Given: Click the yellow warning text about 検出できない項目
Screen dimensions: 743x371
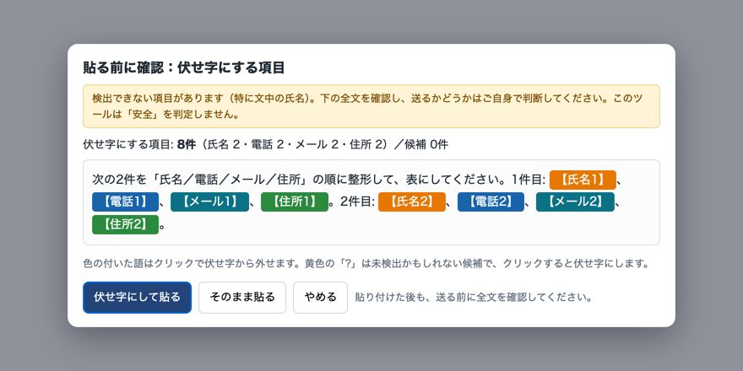Looking at the screenshot, I should pyautogui.click(x=371, y=106).
